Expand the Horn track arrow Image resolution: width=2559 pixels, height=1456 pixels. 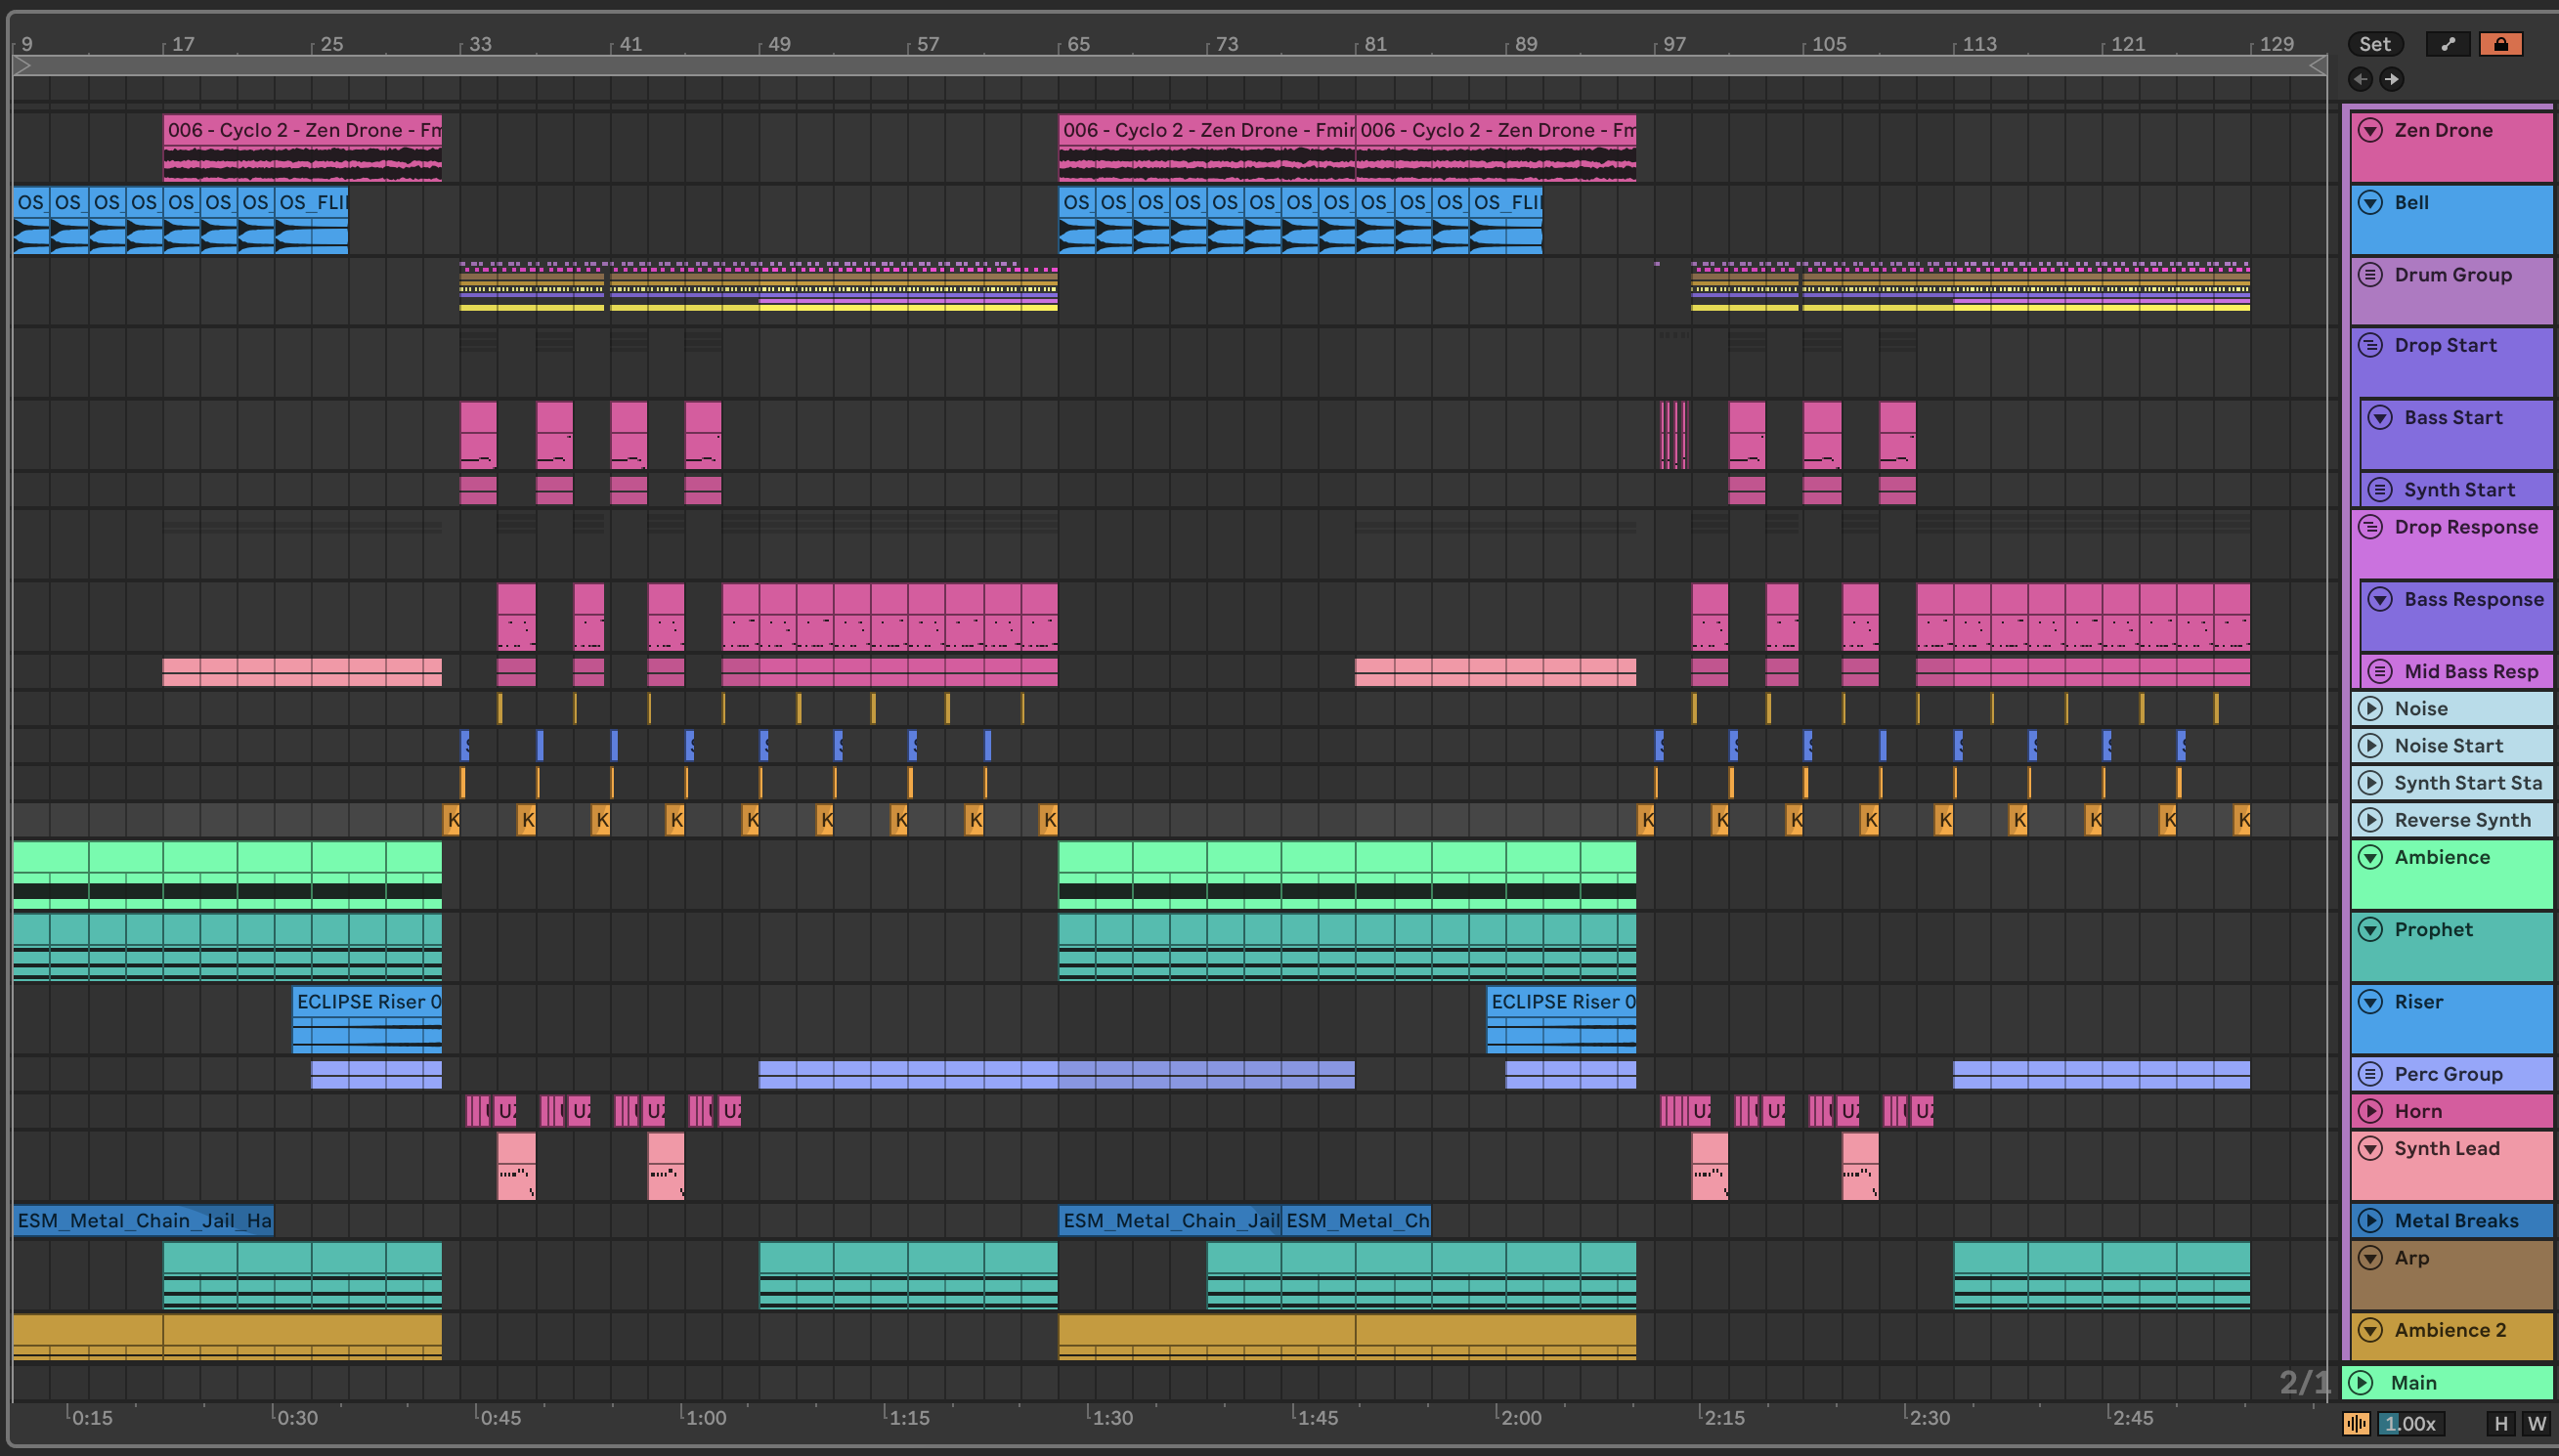click(x=2370, y=1111)
